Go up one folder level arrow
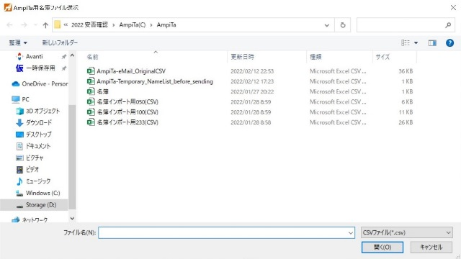 click(x=45, y=25)
